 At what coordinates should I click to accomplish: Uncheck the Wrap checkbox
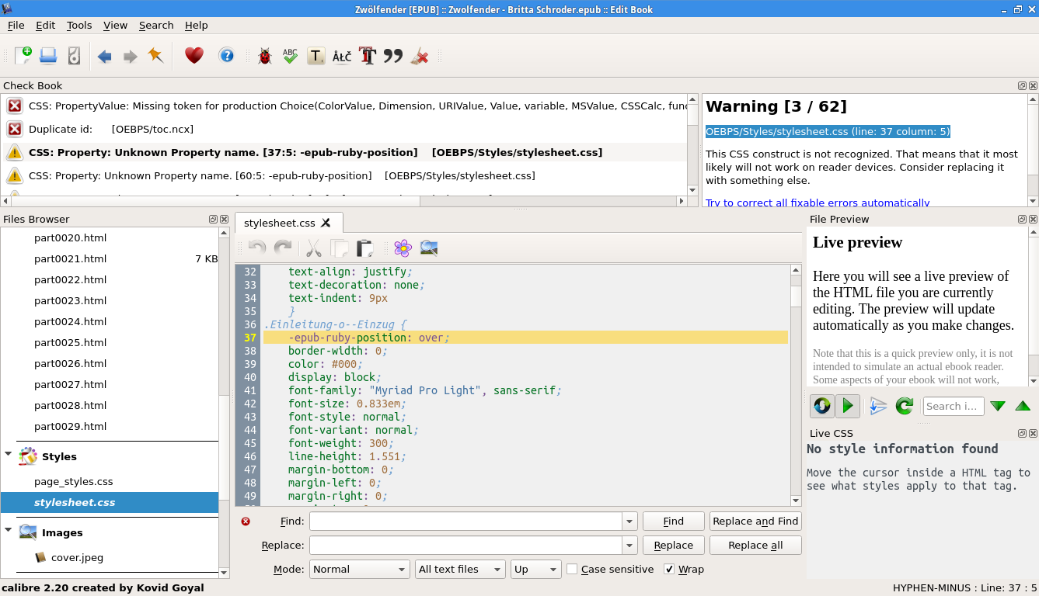pos(669,570)
